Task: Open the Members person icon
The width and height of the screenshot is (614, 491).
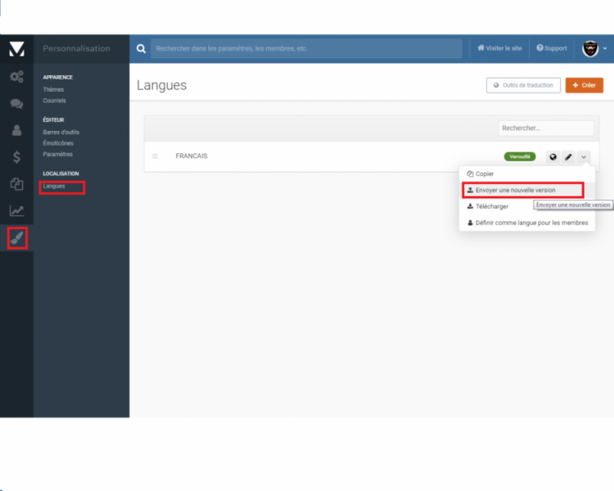Action: pos(16,130)
